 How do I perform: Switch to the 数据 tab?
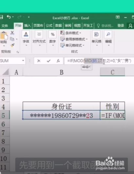coord(58,26)
